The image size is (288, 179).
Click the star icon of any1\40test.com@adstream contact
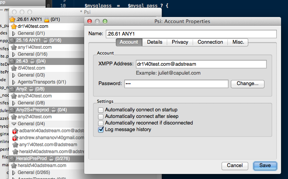pos(15,145)
